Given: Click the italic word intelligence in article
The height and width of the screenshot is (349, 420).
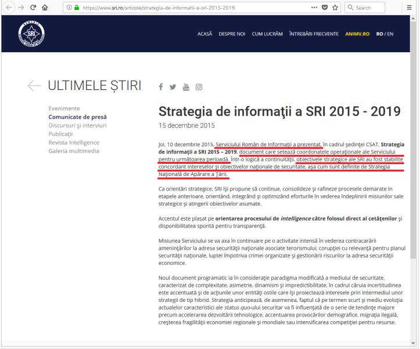Looking at the screenshot, I should click(296, 218).
